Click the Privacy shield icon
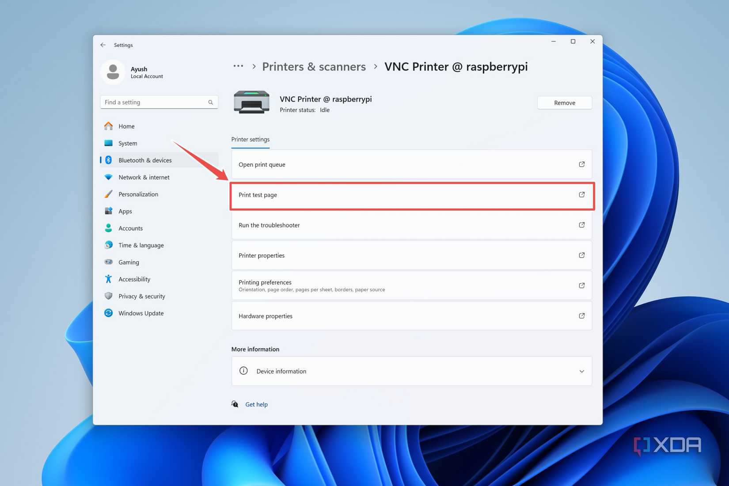The image size is (729, 486). pyautogui.click(x=109, y=296)
